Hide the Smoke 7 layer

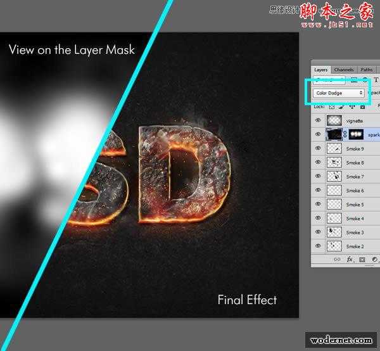click(x=318, y=176)
